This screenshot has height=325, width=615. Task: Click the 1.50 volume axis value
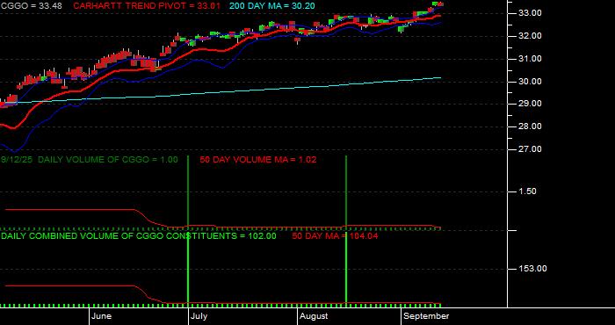(527, 191)
